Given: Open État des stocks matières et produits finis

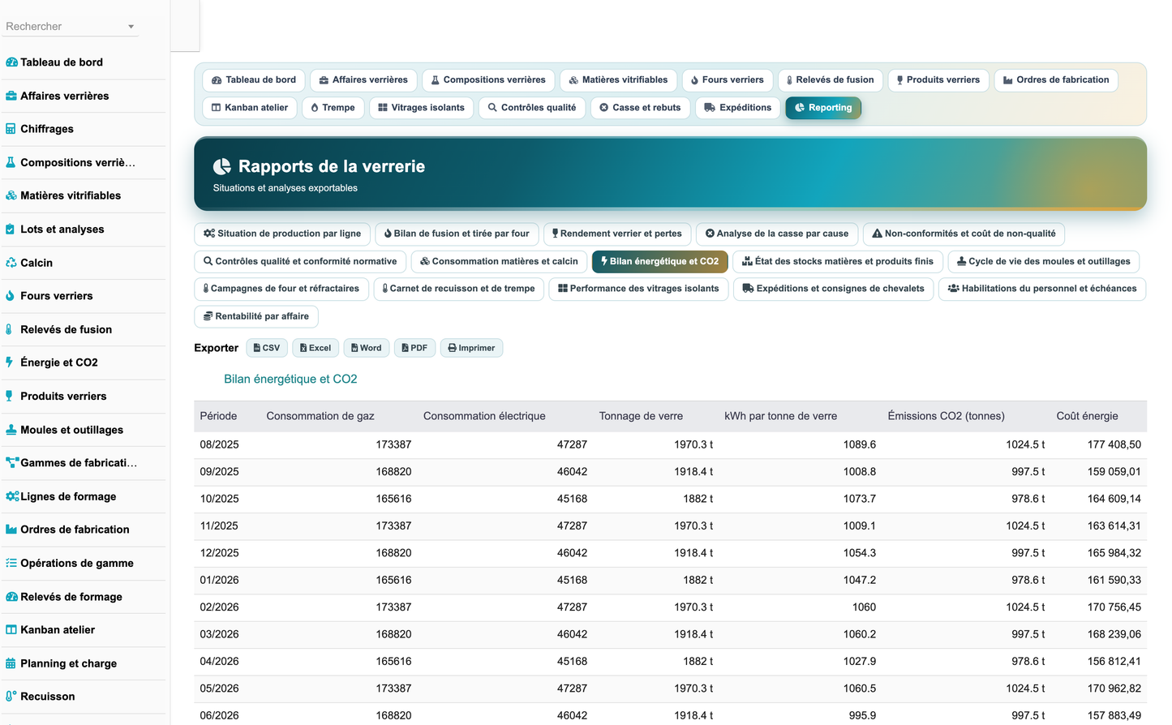Looking at the screenshot, I should click(838, 261).
